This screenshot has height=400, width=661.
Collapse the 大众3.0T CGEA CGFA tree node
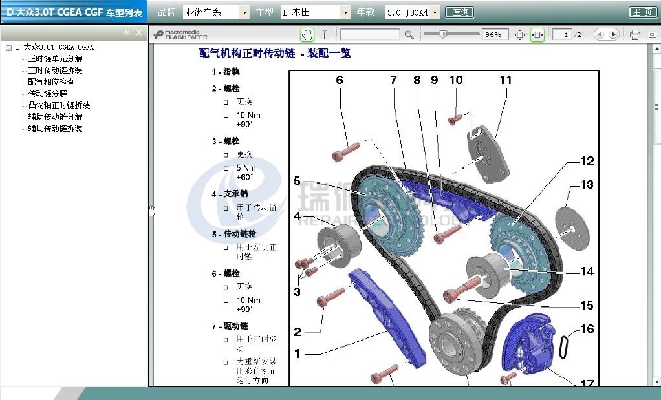(x=8, y=47)
